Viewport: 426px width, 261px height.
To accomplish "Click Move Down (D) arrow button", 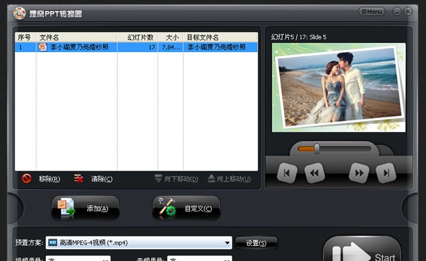I will [176, 179].
